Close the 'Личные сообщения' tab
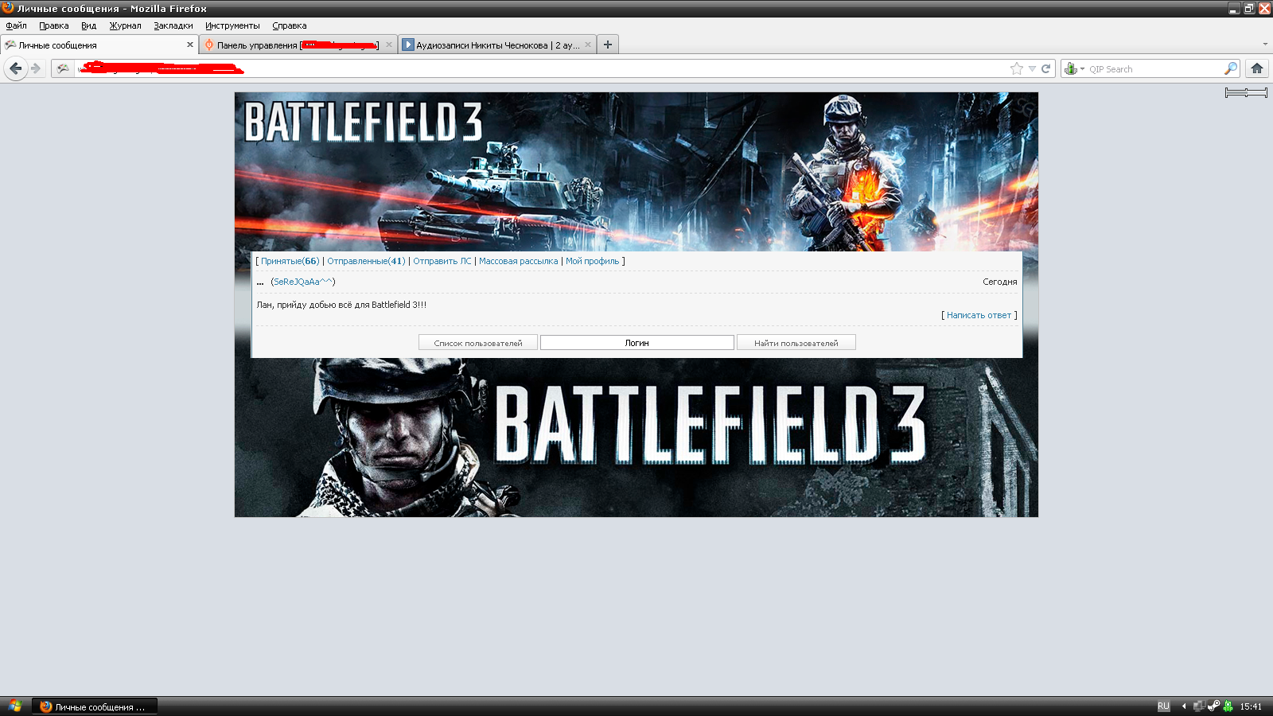 click(x=190, y=45)
